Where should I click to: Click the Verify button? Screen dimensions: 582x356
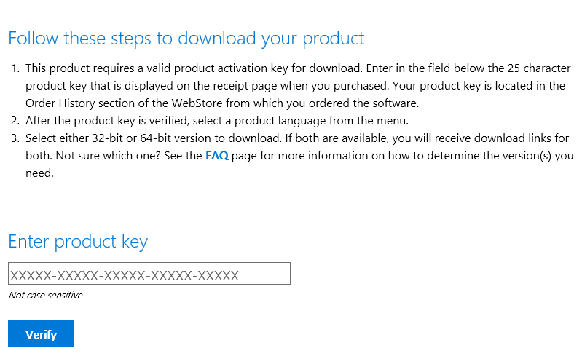click(41, 334)
